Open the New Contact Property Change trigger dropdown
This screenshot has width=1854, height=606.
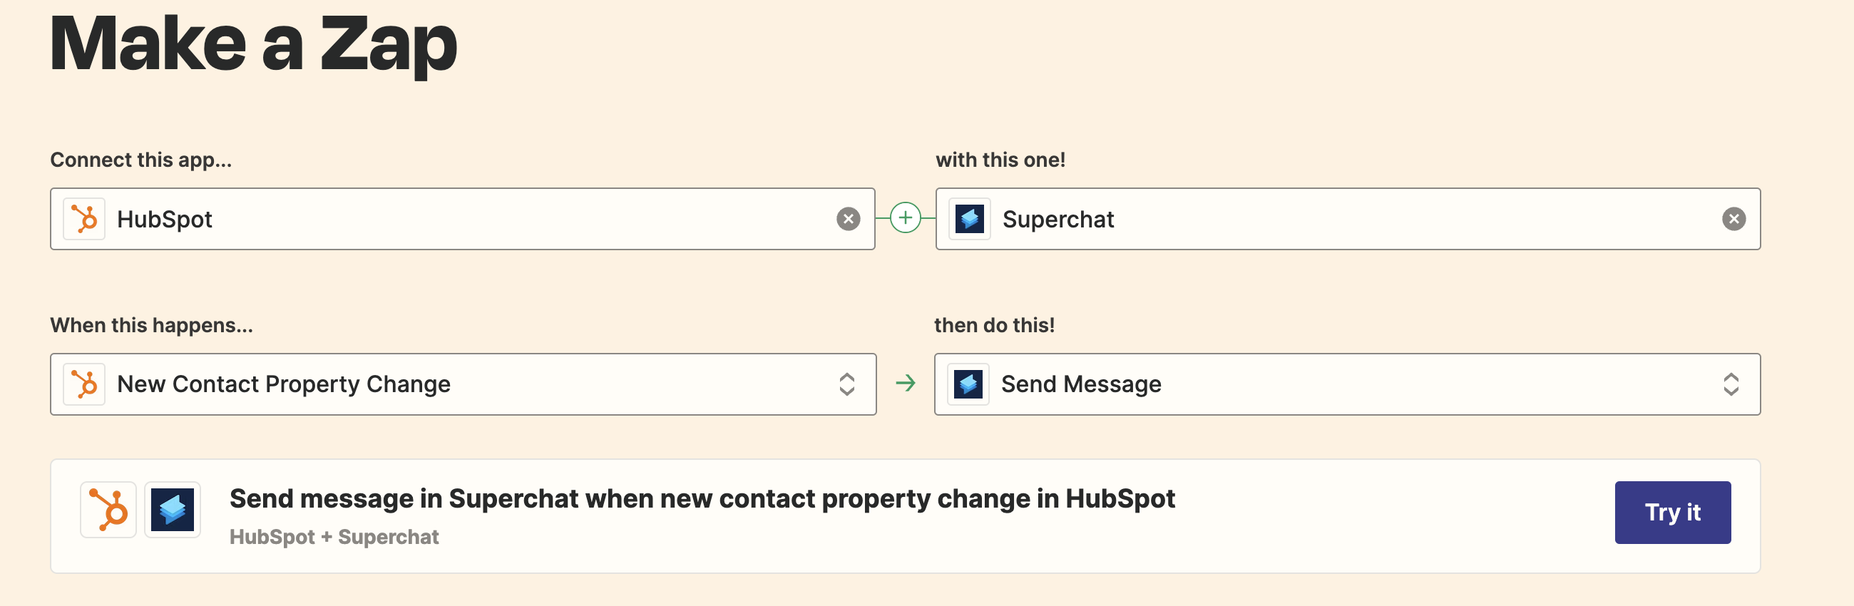(x=463, y=384)
